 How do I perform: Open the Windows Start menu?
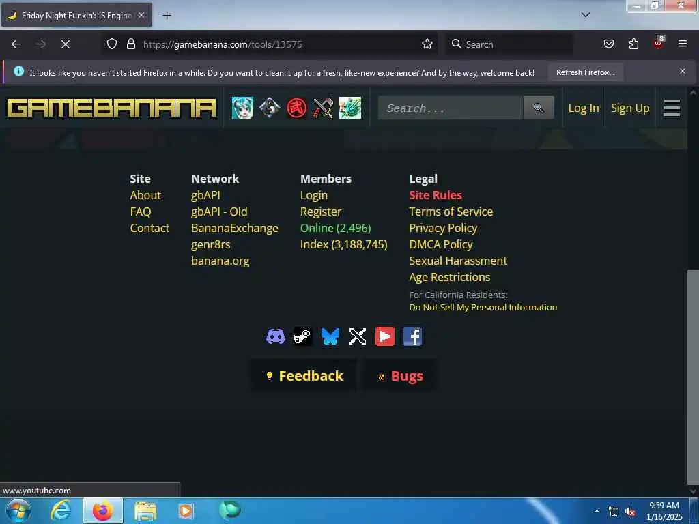(x=18, y=510)
